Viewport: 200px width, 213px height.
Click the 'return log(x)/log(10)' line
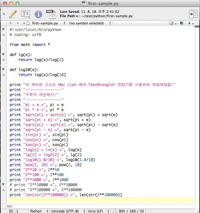(x=42, y=74)
